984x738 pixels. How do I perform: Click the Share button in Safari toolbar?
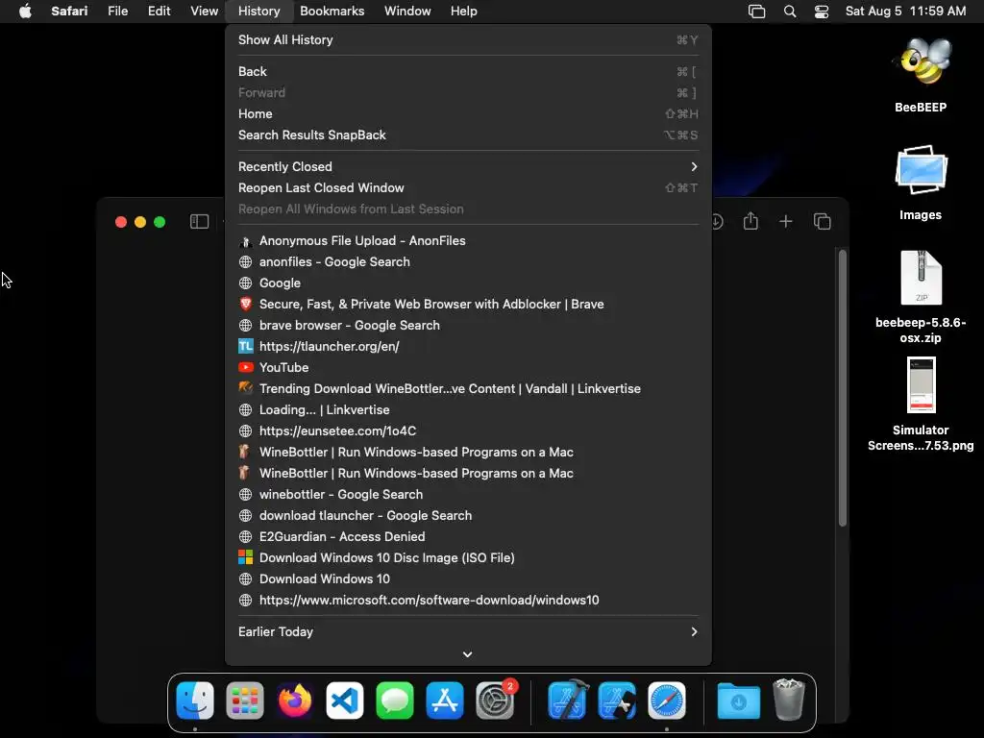coord(750,221)
